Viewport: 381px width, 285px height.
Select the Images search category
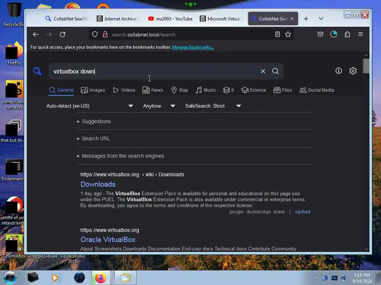(x=93, y=90)
